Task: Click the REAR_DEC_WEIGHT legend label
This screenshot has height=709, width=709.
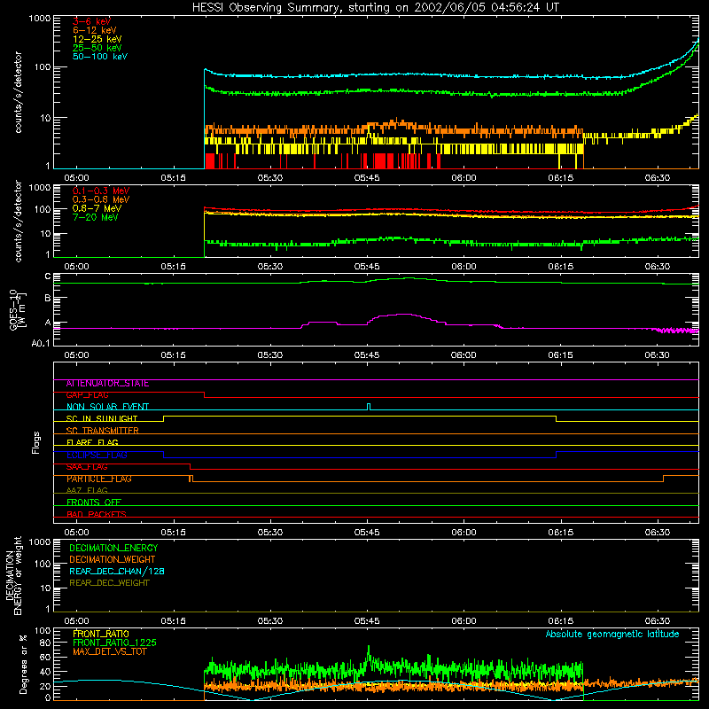Action: coord(109,583)
